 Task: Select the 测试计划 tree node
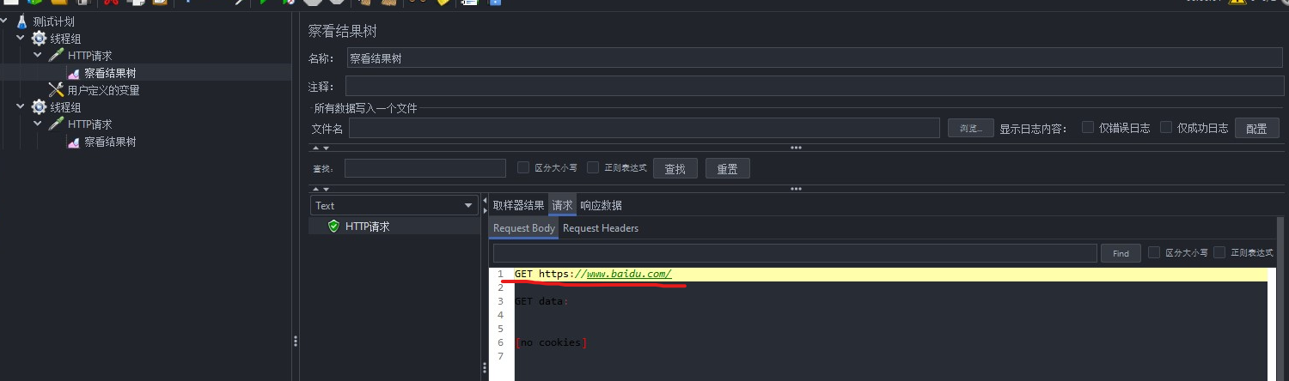coord(53,21)
